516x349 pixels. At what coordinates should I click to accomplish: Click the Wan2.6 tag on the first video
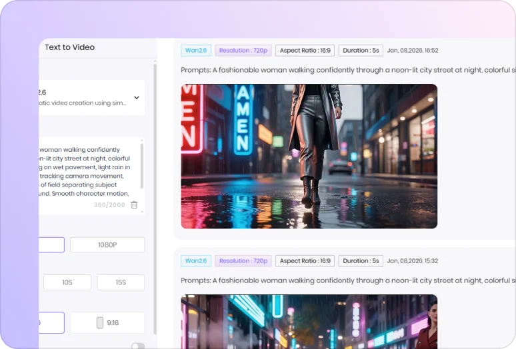[196, 51]
